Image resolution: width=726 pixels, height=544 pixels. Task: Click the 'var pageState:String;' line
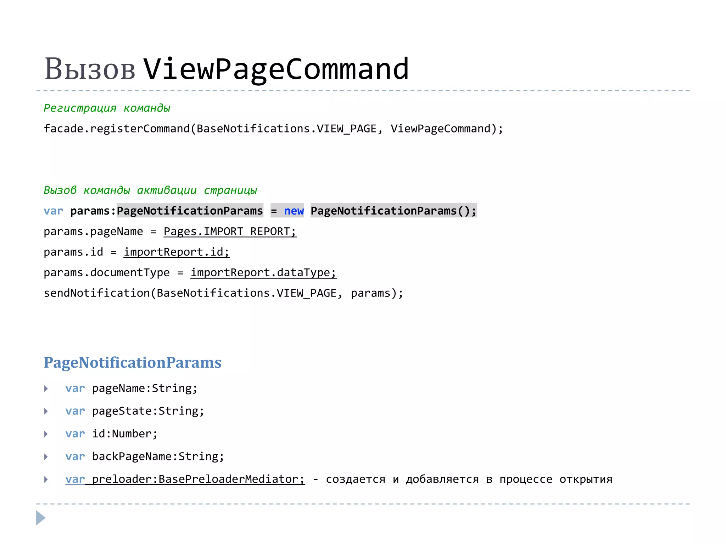tap(135, 411)
